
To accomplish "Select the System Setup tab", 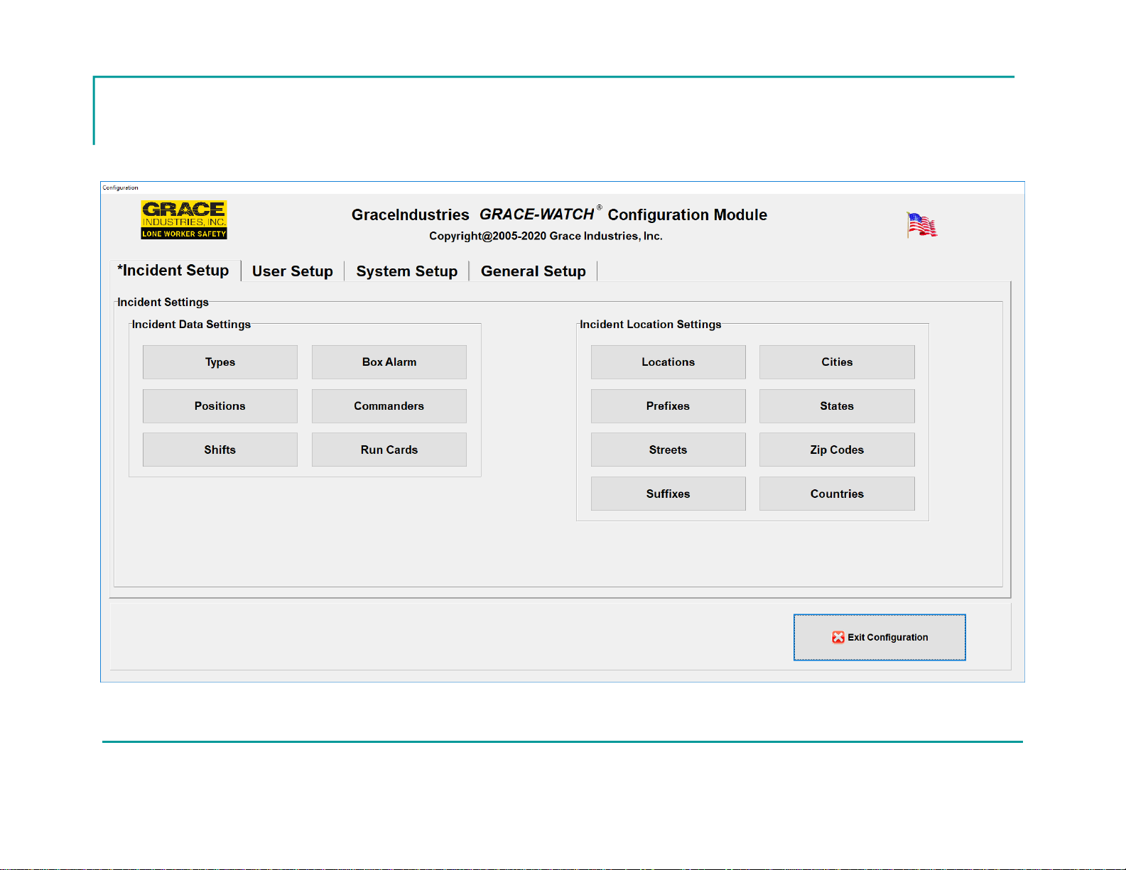I will point(407,271).
